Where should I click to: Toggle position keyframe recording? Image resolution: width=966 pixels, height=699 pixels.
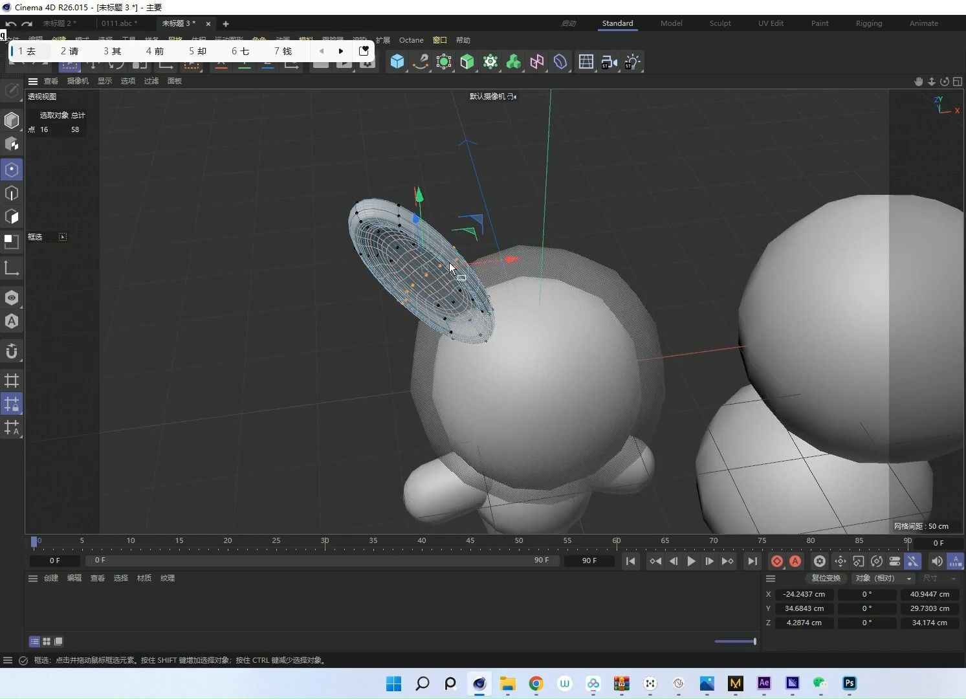pos(840,561)
